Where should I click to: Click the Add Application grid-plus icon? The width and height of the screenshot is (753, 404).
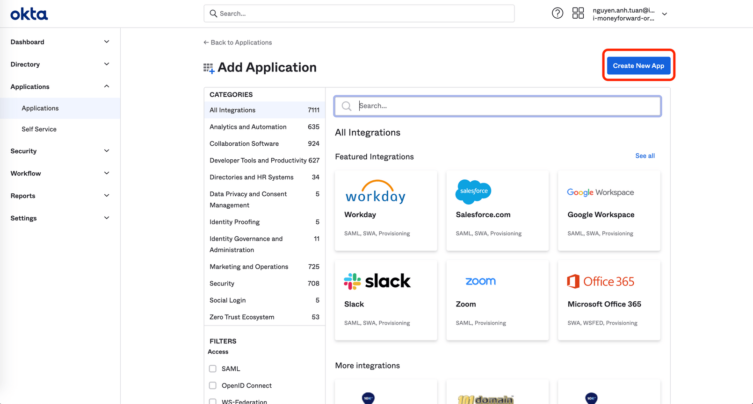tap(209, 68)
